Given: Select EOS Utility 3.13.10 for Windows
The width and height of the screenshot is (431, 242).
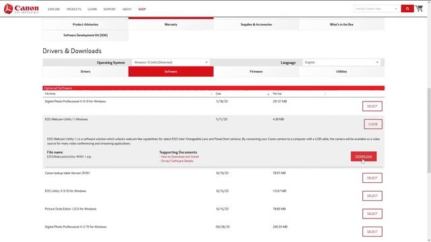Looking at the screenshot, I should coord(372,196).
